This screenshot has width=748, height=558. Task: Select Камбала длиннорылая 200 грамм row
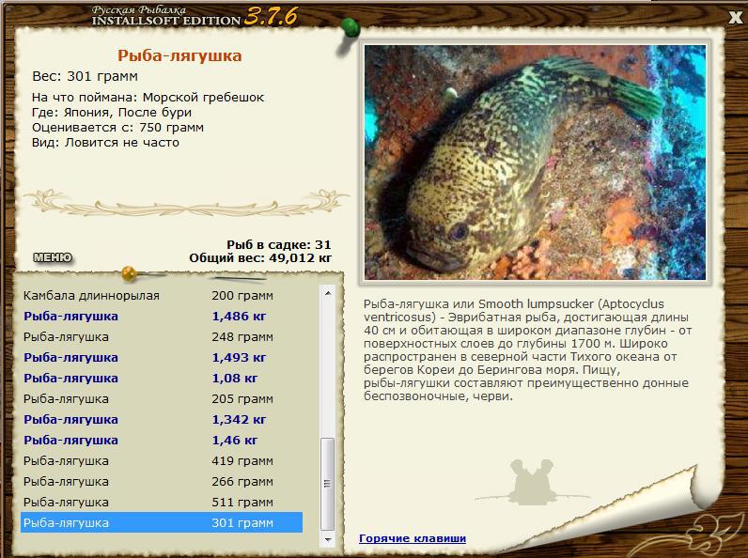pyautogui.click(x=162, y=296)
